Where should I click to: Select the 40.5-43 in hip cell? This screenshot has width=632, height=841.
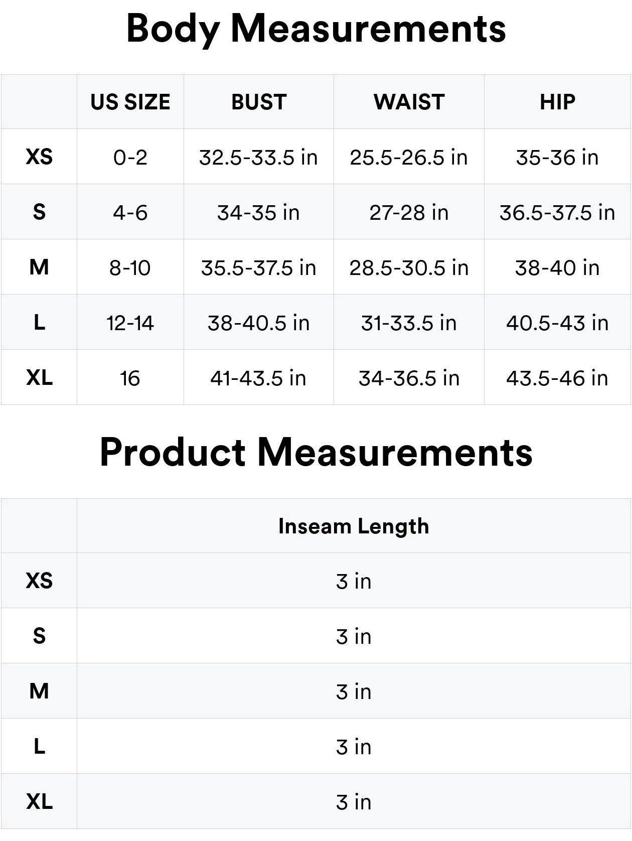click(x=557, y=323)
